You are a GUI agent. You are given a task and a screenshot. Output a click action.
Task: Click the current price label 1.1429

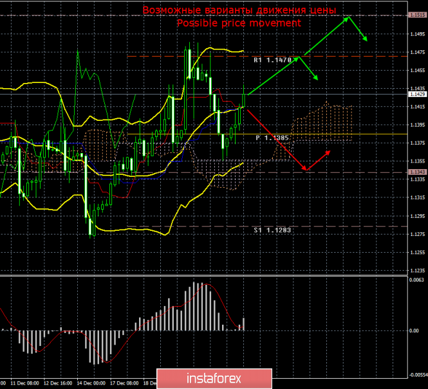(x=417, y=94)
